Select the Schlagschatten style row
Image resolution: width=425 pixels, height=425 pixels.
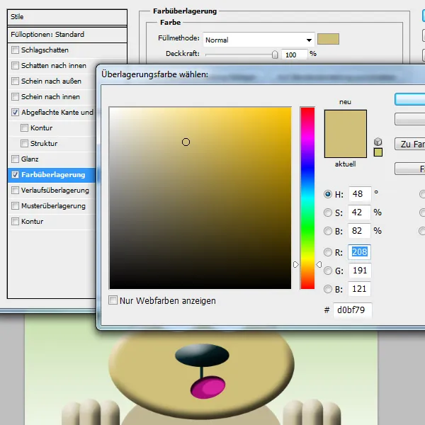click(67, 50)
